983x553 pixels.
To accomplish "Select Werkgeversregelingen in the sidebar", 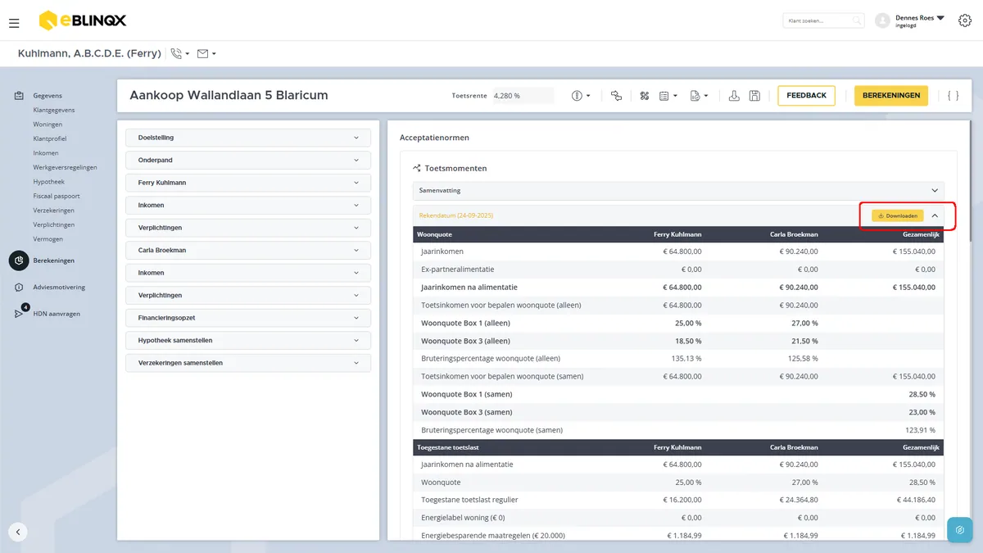I will click(x=66, y=167).
